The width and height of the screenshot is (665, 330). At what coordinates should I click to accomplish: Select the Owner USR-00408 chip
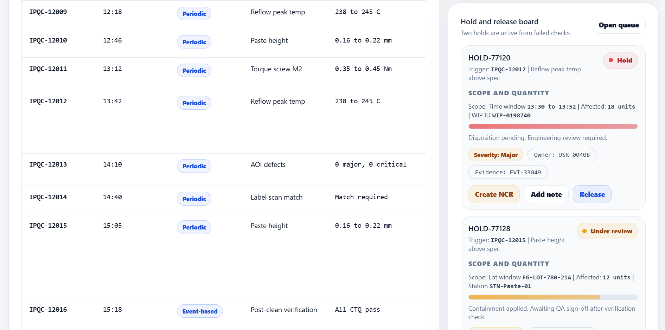click(562, 155)
